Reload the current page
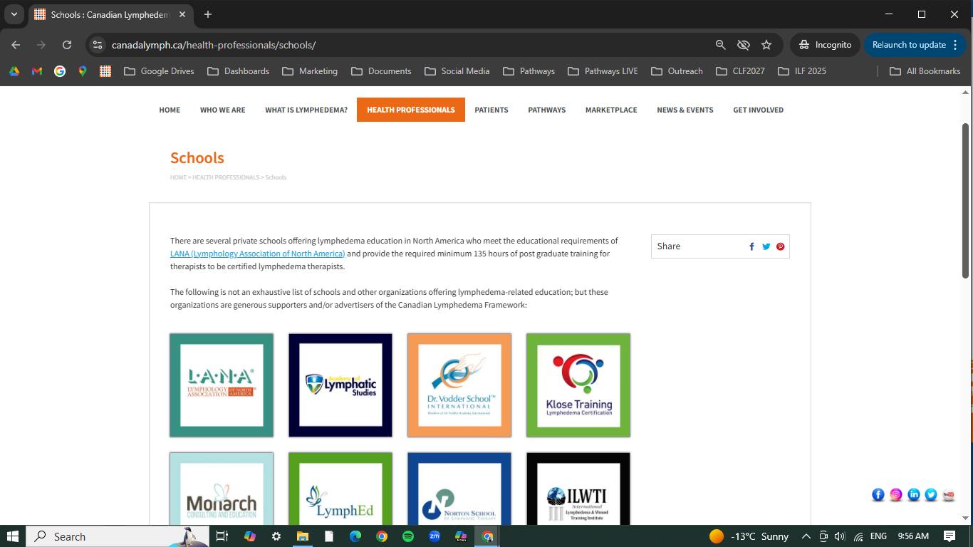 click(67, 45)
